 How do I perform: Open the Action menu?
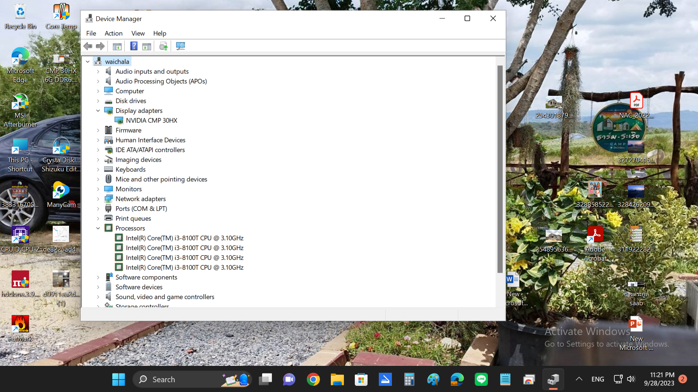click(x=113, y=33)
